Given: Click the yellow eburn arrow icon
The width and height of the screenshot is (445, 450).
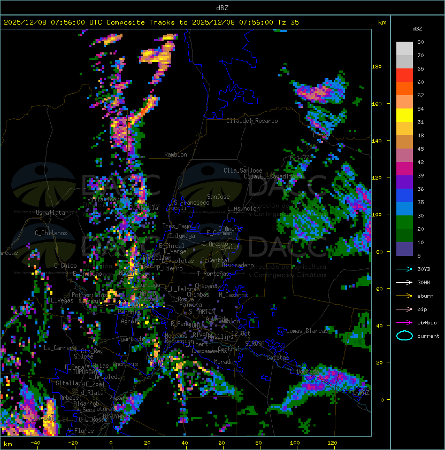Looking at the screenshot, I should 404,296.
